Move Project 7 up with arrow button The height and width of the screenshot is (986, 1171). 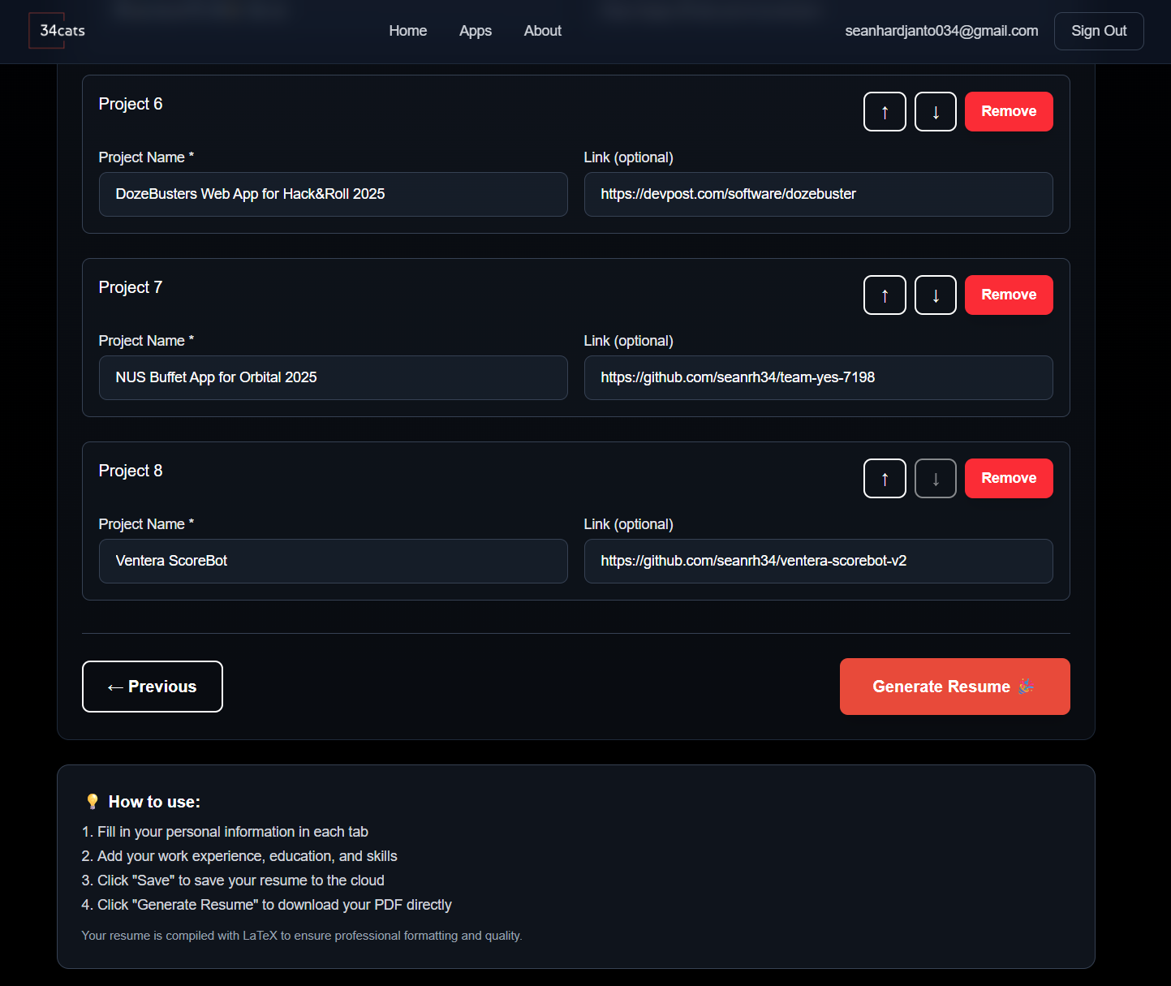(885, 295)
